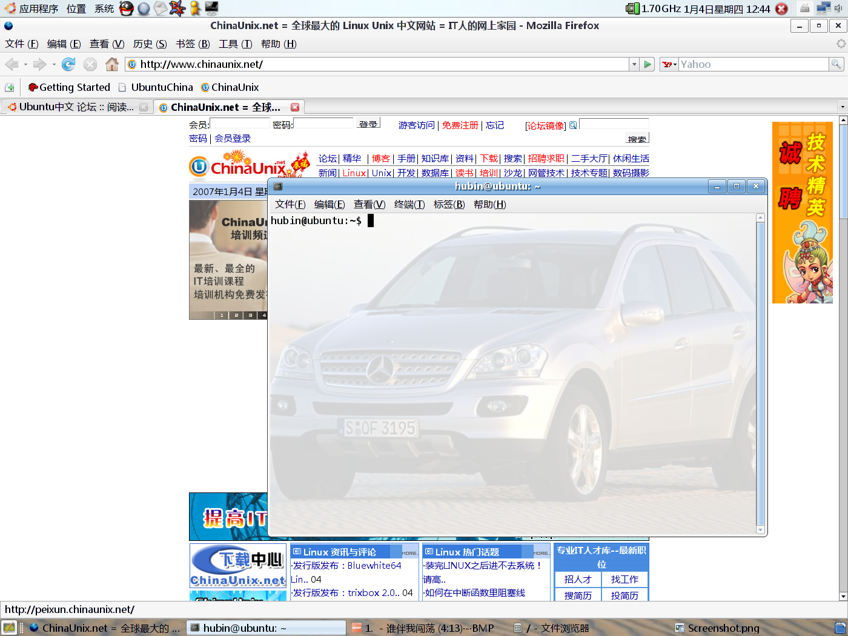
Task: Go to the Firefox home page
Action: [x=112, y=64]
